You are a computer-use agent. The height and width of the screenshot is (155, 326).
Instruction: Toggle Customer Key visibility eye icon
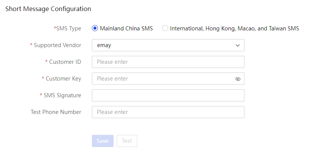[x=238, y=79]
